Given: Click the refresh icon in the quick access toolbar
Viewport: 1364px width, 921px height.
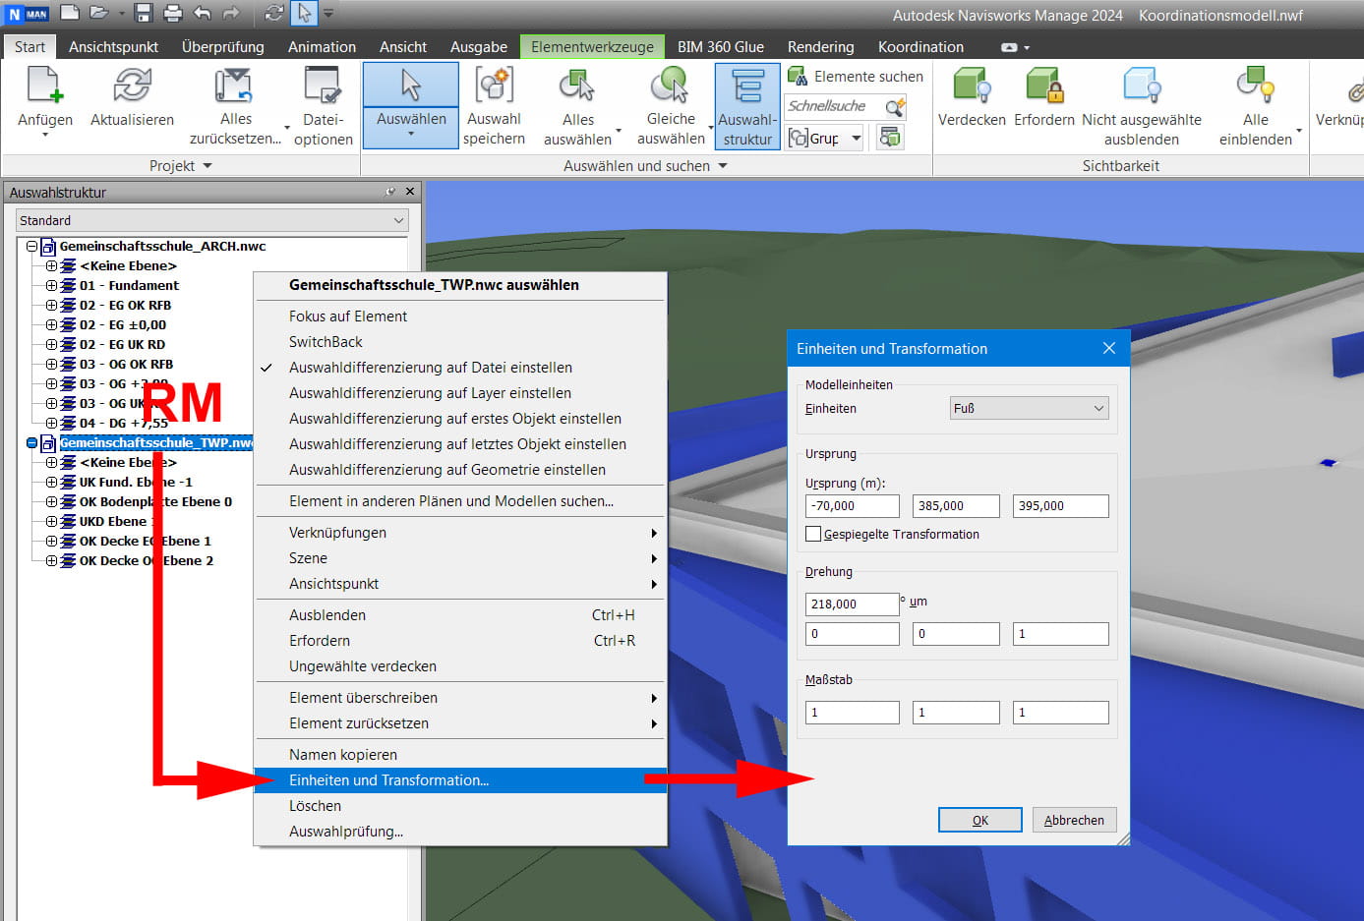Looking at the screenshot, I should tap(274, 13).
